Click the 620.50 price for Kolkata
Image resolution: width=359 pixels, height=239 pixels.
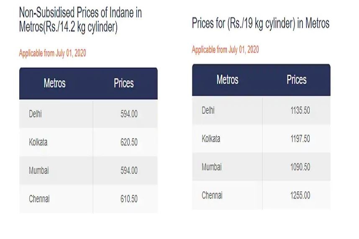129,142
